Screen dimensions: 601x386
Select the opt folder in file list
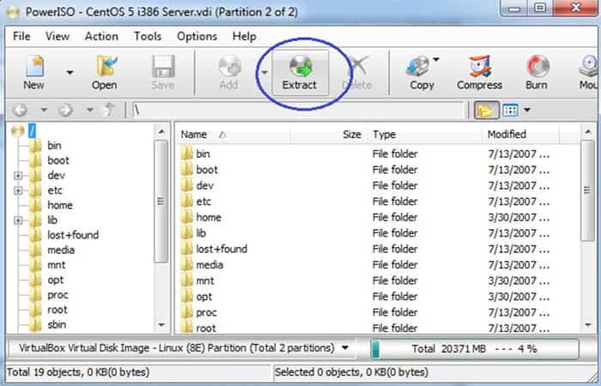point(204,297)
